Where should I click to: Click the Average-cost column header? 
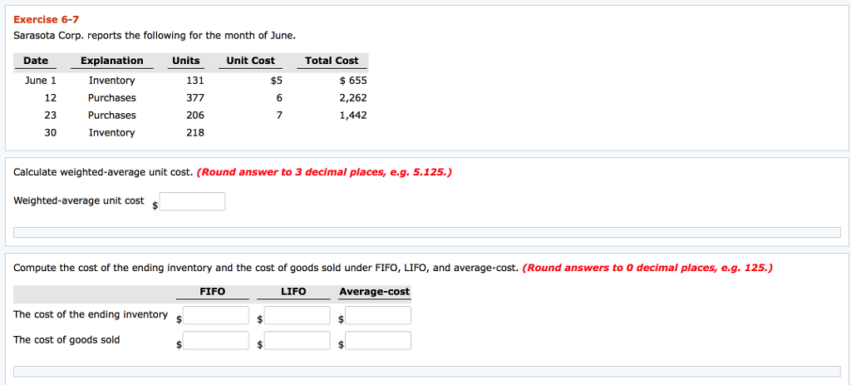pyautogui.click(x=374, y=292)
